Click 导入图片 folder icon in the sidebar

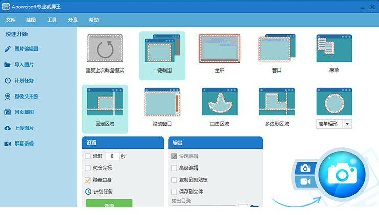(x=8, y=65)
